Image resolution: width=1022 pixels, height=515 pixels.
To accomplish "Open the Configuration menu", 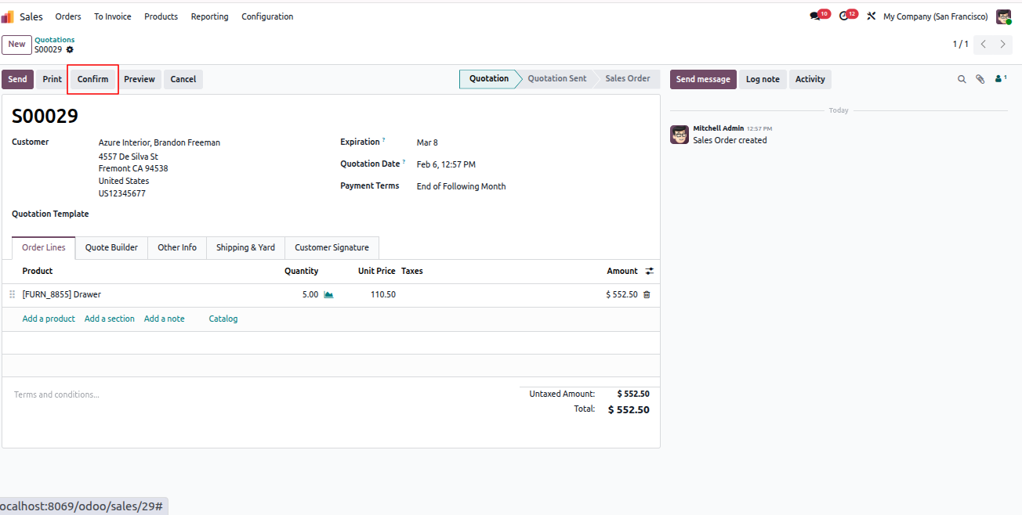I will click(267, 16).
